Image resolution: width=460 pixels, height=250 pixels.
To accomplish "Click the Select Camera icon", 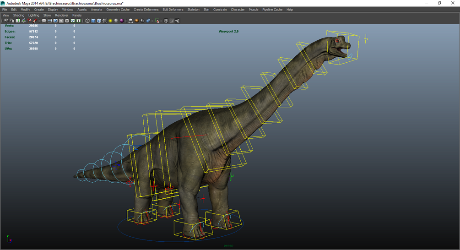I will (x=6, y=21).
